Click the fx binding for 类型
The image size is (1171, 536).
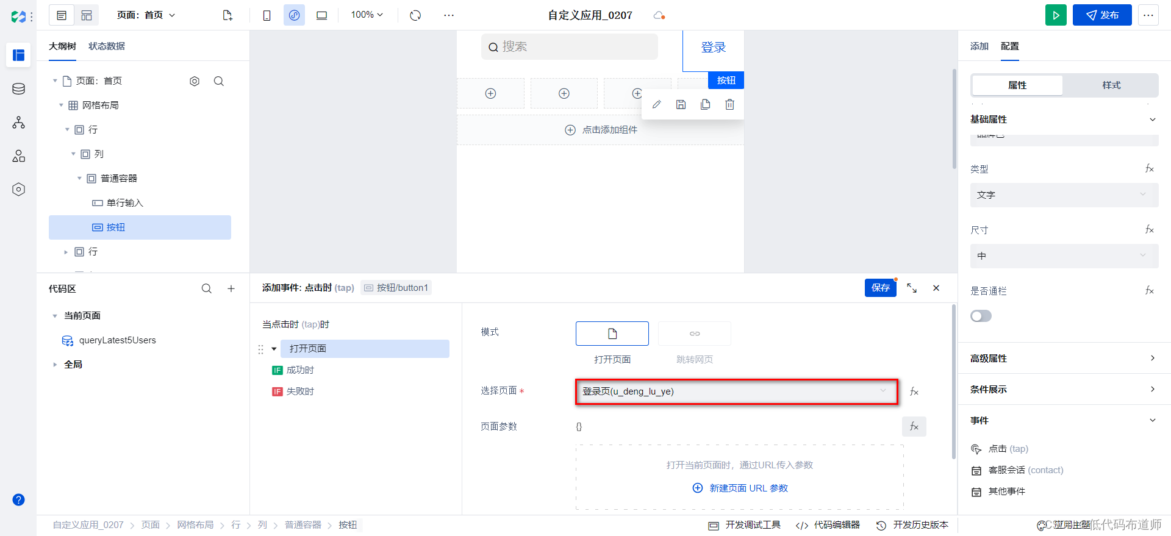[1150, 169]
